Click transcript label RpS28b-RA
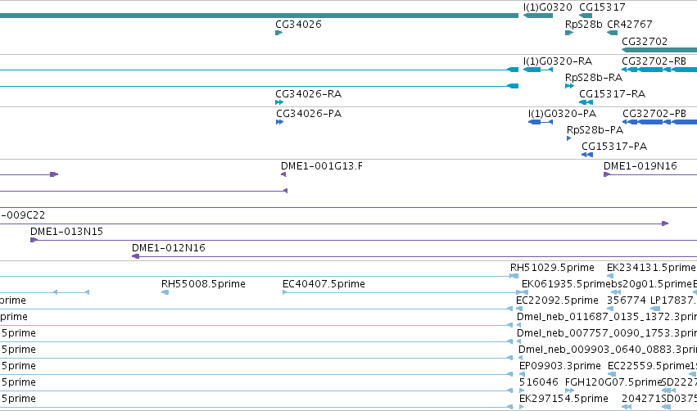The width and height of the screenshot is (697, 411). coord(594,78)
